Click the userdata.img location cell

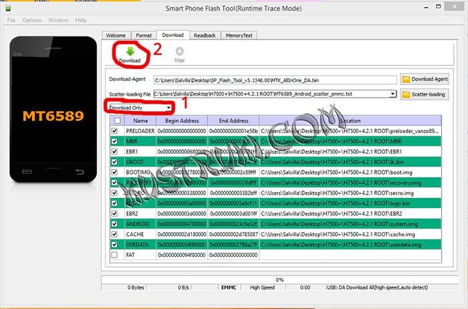click(350, 245)
